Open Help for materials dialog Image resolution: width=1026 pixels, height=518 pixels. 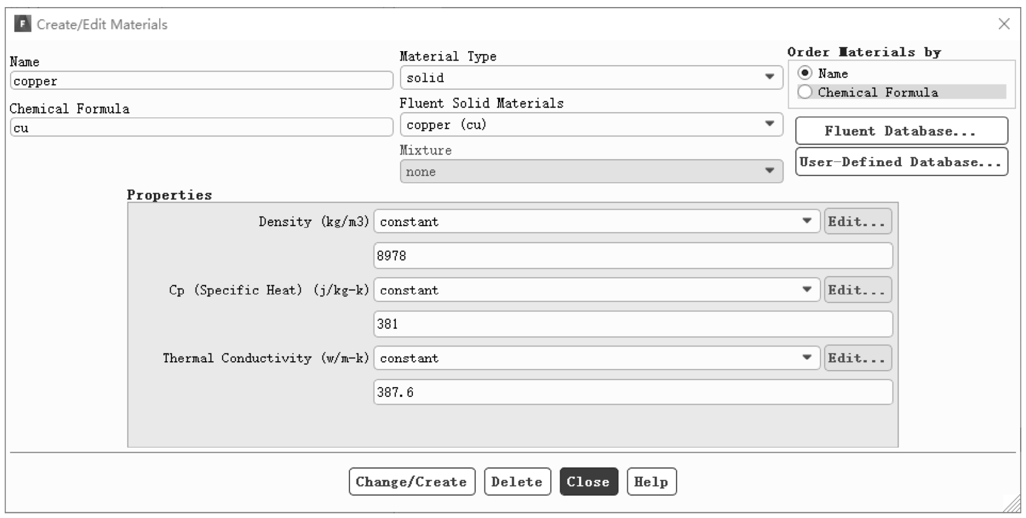point(651,482)
